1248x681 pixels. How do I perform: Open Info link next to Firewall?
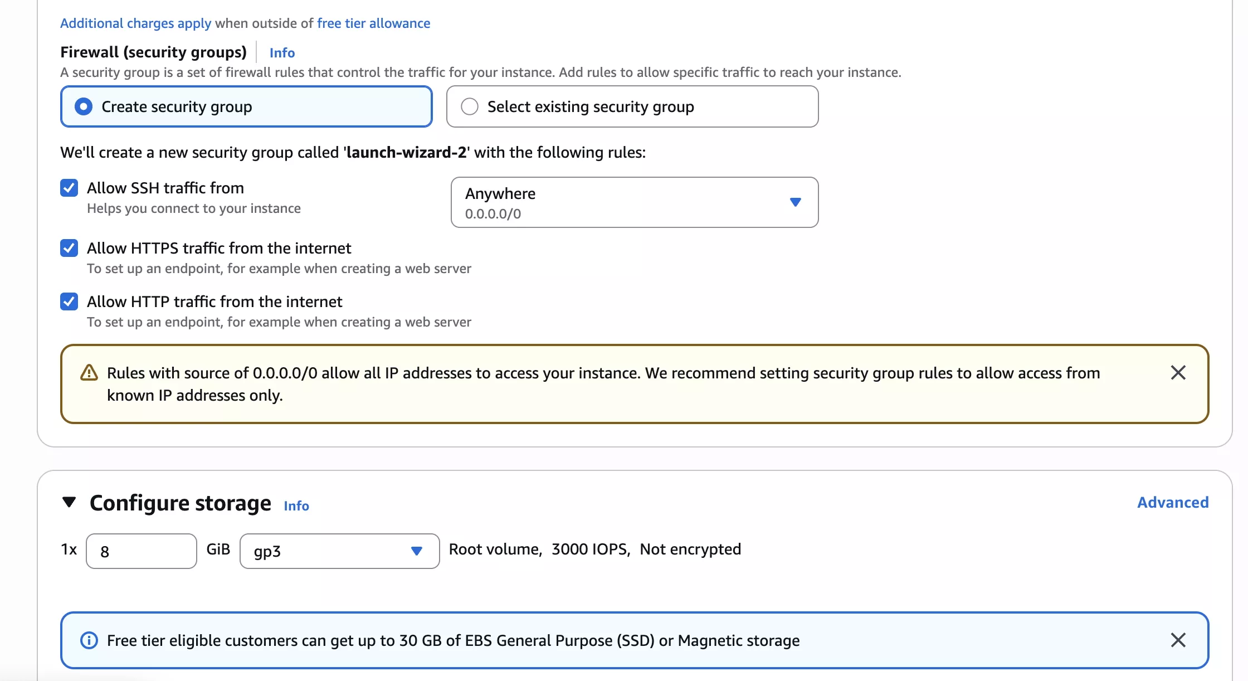(282, 53)
